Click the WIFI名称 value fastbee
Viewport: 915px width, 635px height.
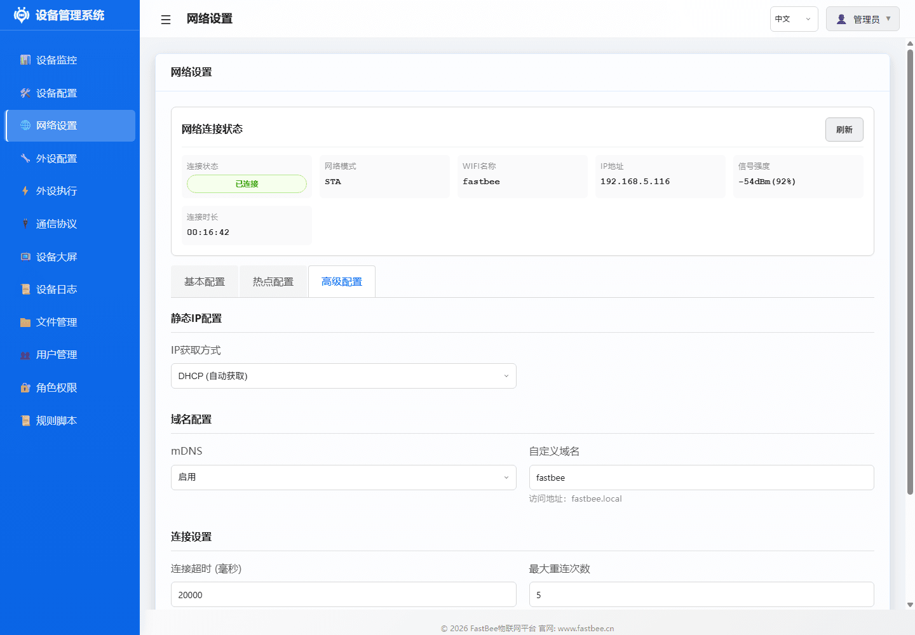(x=481, y=182)
